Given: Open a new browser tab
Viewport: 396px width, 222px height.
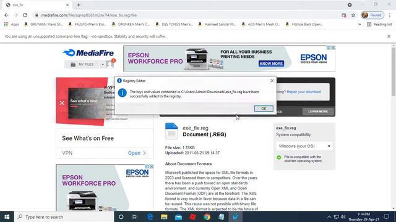Looking at the screenshot, I should tap(79, 5).
